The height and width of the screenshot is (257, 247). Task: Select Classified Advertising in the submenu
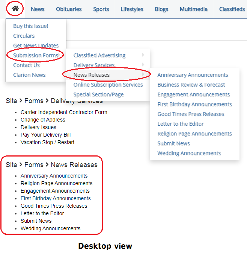coord(99,55)
